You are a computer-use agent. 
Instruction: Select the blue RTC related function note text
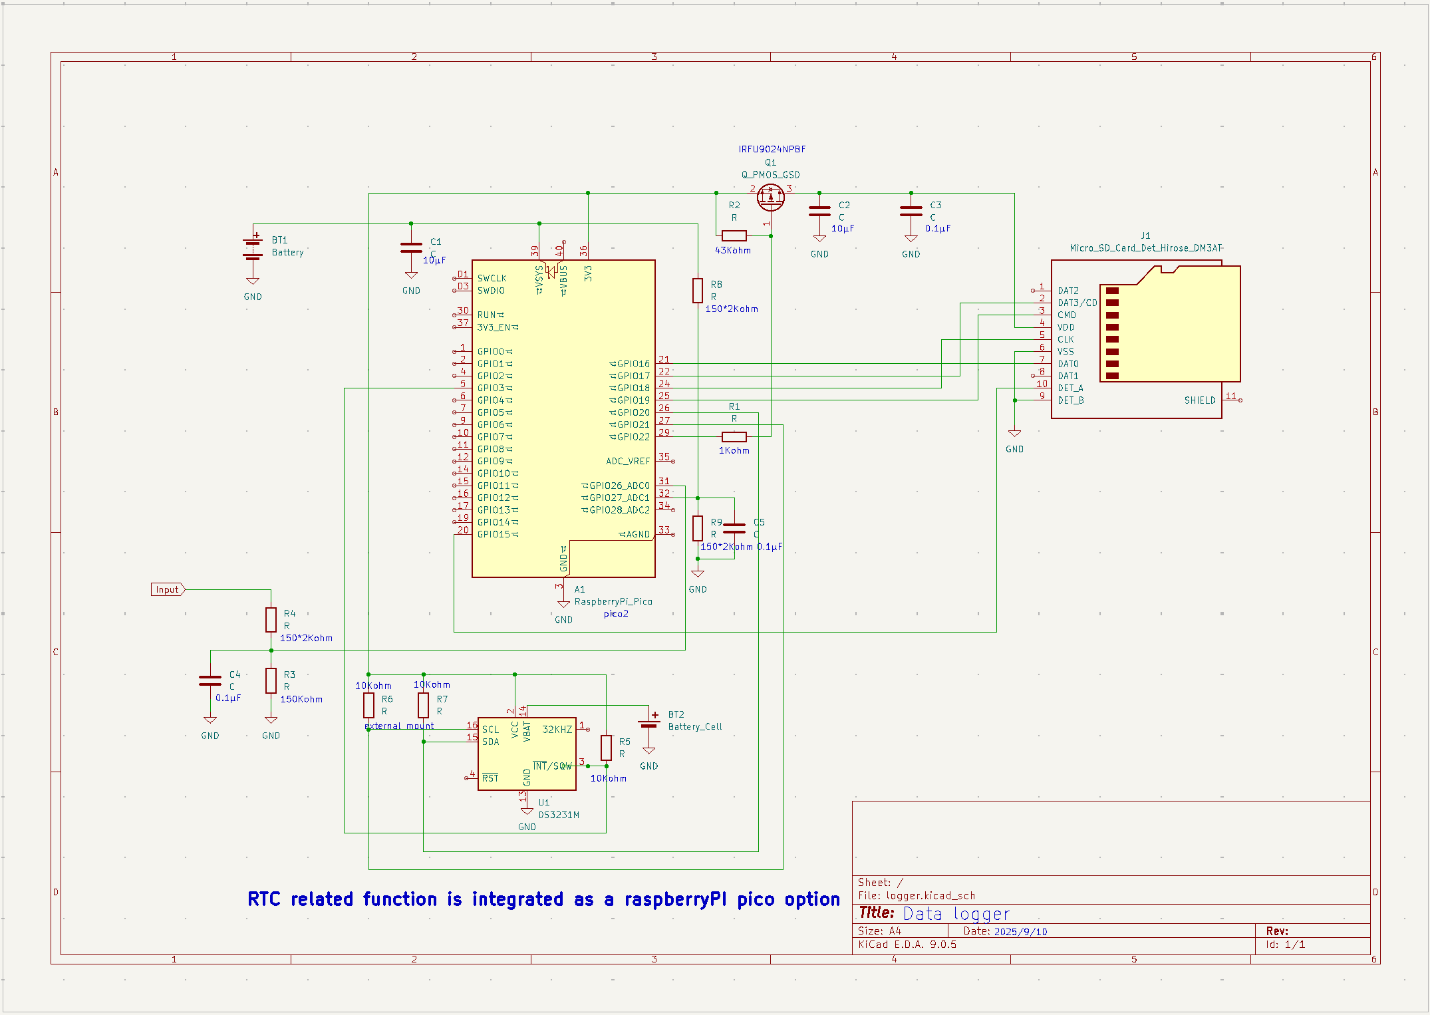[x=543, y=899]
